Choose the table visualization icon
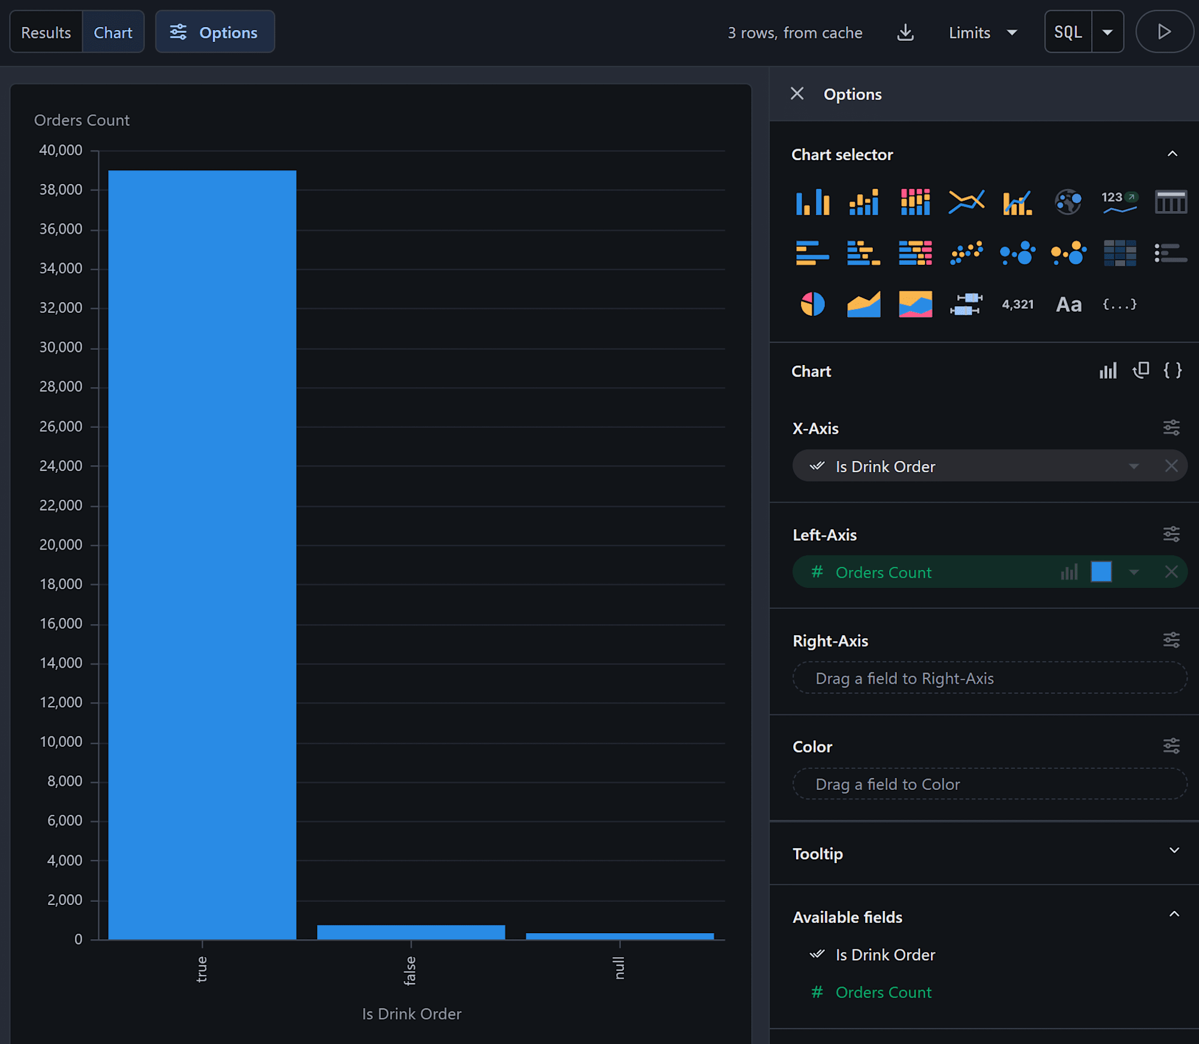This screenshot has width=1199, height=1044. point(1171,202)
